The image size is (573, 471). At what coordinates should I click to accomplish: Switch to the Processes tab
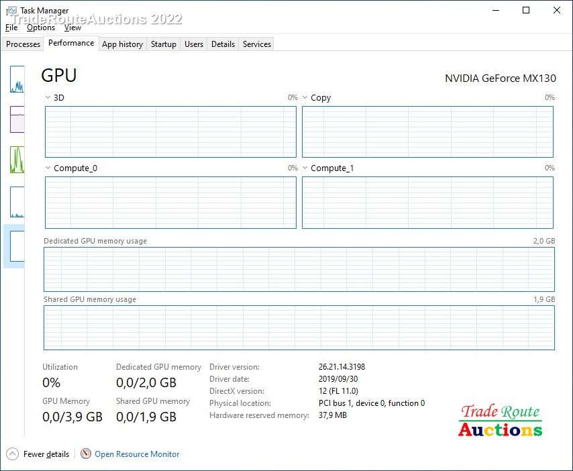(23, 44)
